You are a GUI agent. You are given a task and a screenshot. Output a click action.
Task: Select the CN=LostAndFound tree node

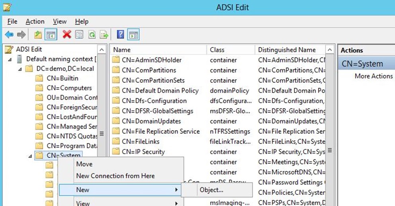tap(72, 117)
